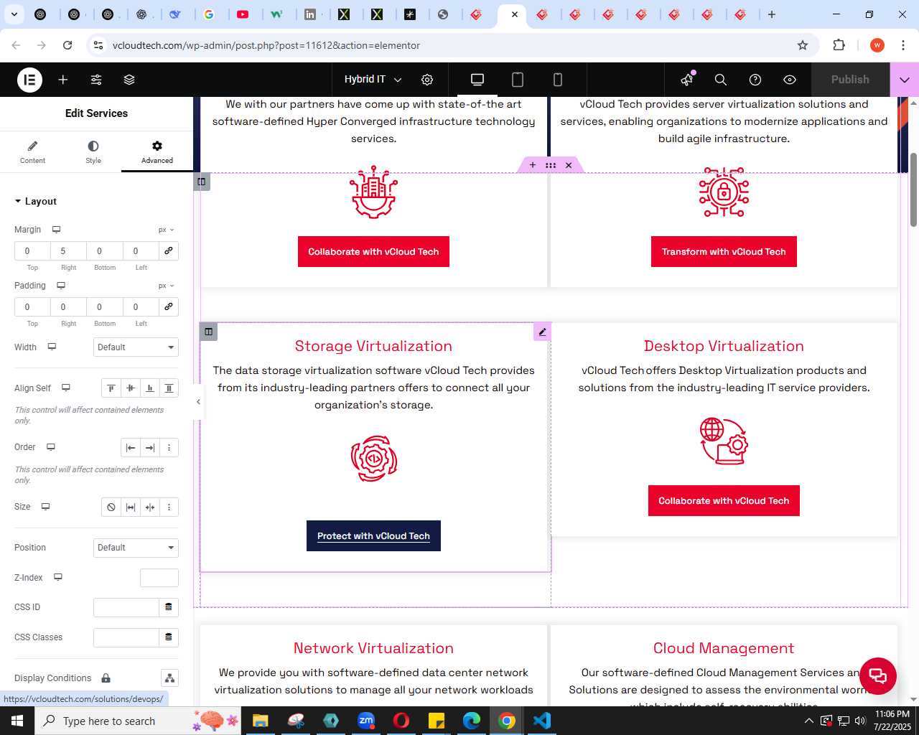
Task: Click the Add Element plus icon
Action: click(63, 80)
